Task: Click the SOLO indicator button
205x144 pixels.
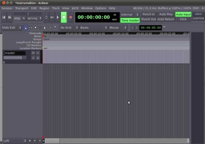Action: (x=198, y=14)
